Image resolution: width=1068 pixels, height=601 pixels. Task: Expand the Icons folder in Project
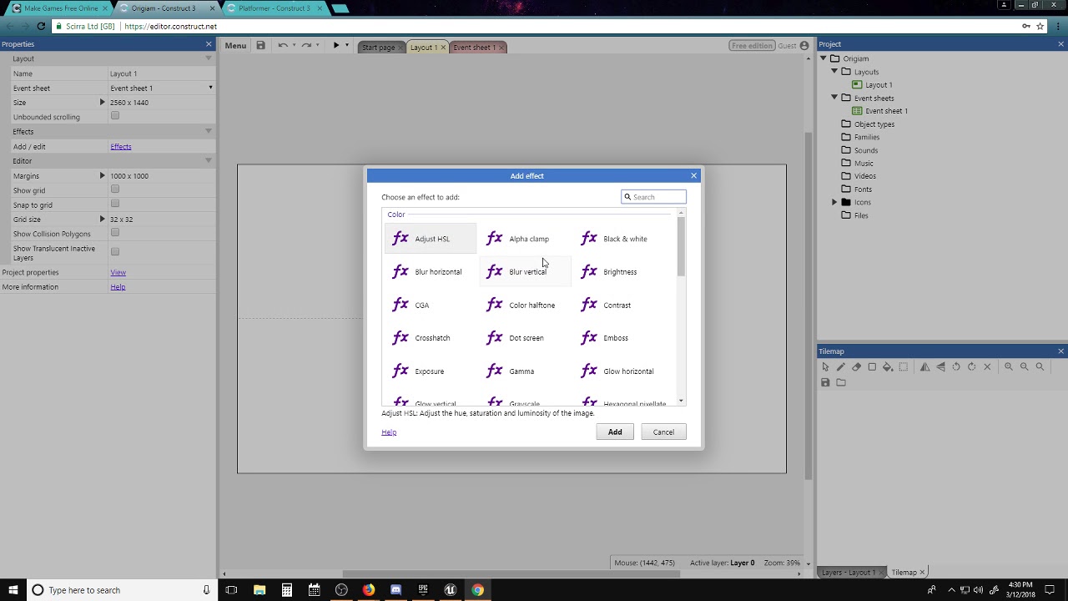[834, 202]
